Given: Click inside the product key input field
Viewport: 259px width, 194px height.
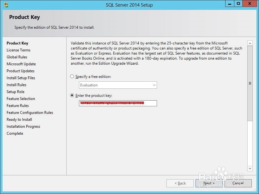Looking at the screenshot, I should [118, 103].
